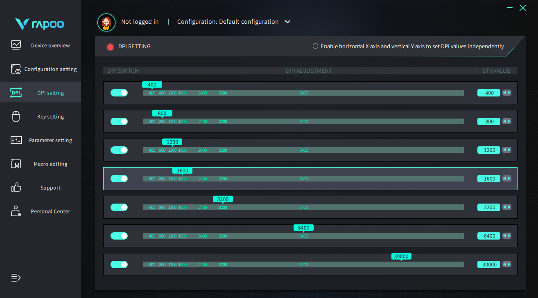Click the 1200 slider handle bubble
The image size is (538, 298).
coord(172,142)
